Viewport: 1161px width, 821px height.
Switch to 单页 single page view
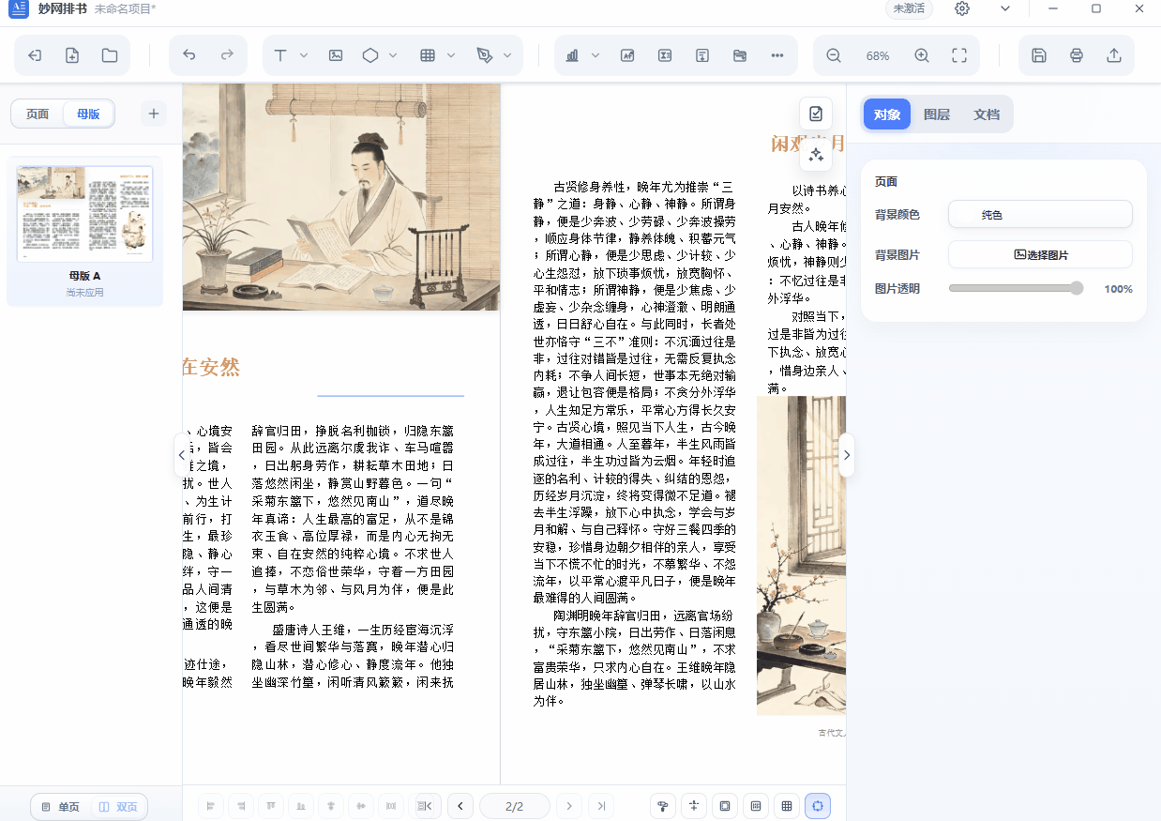tap(61, 807)
